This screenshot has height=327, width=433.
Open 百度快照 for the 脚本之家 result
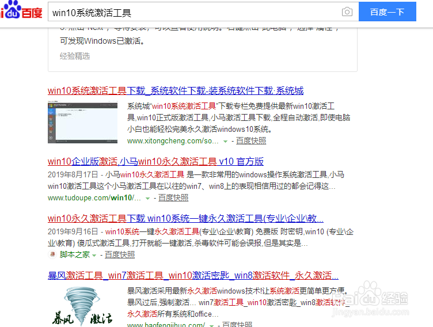point(120,254)
